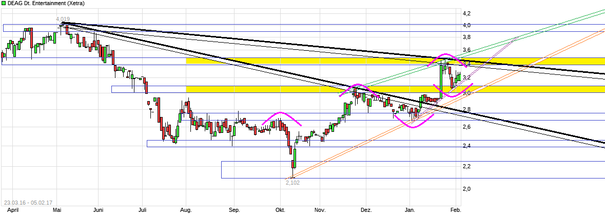Click the Nov. month label
This screenshot has height=217, width=605.
(320, 210)
